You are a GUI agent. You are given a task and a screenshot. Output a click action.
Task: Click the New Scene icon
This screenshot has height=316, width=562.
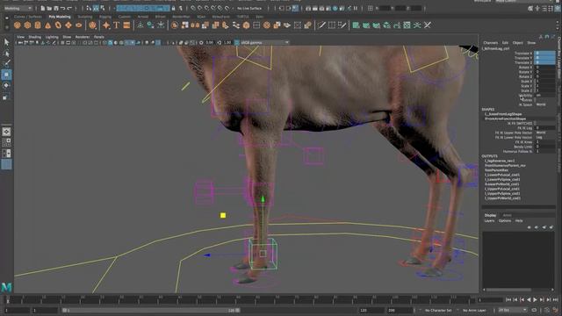tap(43, 8)
